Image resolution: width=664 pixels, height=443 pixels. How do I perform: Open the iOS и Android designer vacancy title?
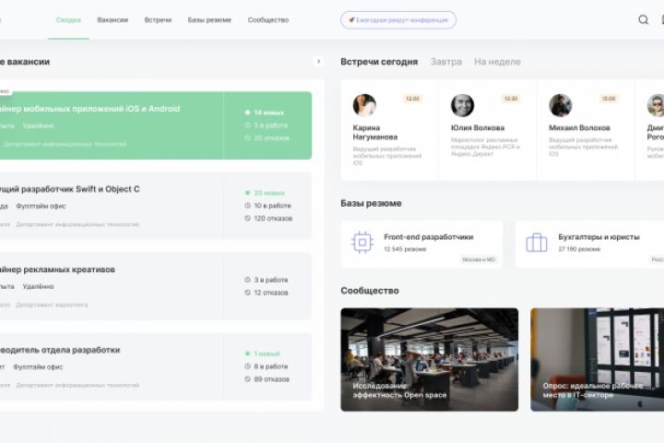pyautogui.click(x=89, y=109)
